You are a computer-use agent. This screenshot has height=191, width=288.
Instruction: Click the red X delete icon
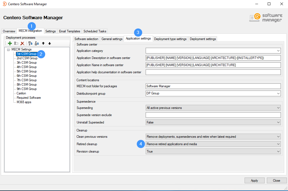[x=23, y=43]
